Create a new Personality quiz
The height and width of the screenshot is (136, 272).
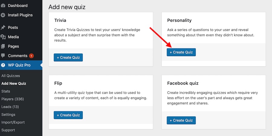coord(181,52)
